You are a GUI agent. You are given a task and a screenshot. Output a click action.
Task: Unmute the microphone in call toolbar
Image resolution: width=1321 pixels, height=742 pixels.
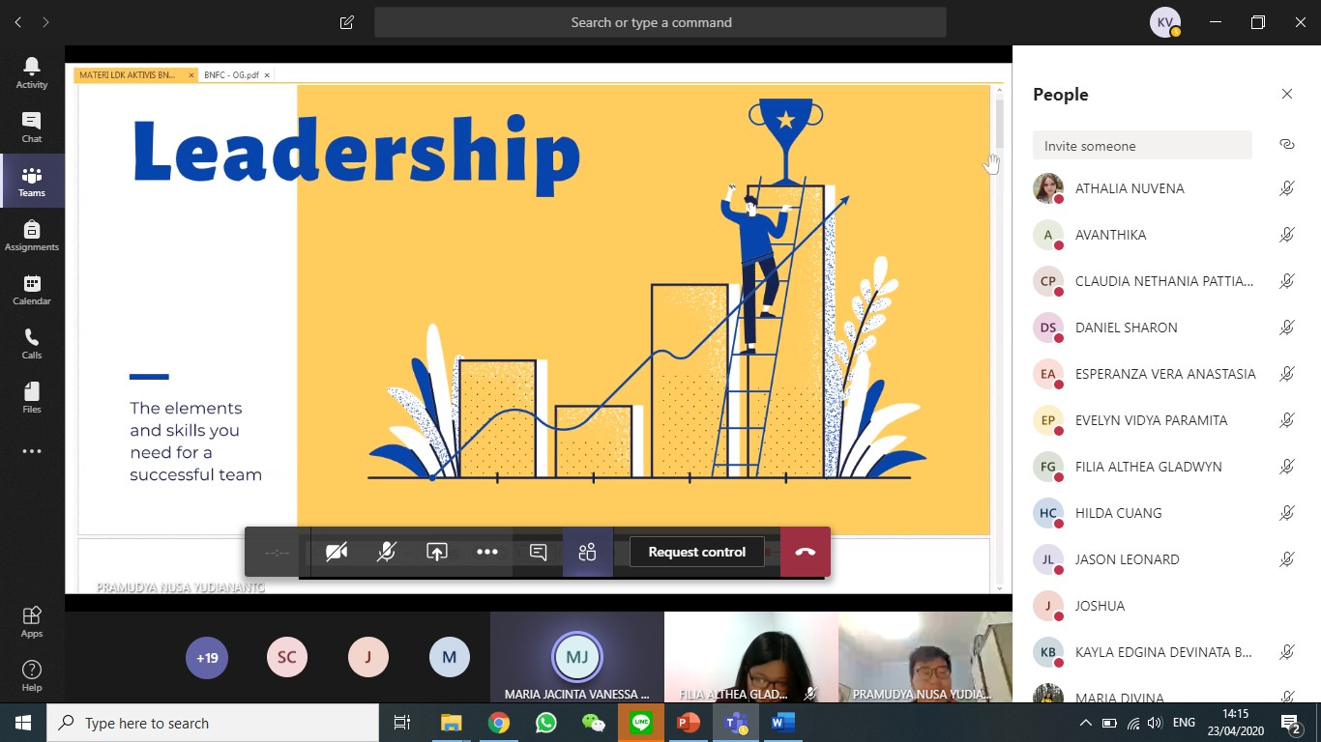[387, 552]
